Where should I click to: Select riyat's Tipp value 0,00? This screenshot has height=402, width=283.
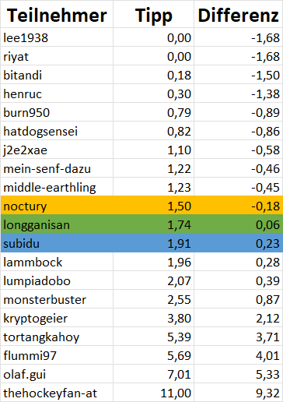153,56
